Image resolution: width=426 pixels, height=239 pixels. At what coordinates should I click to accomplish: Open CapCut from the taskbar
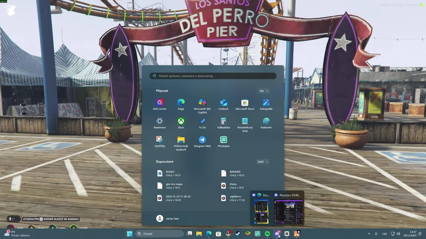287,234
